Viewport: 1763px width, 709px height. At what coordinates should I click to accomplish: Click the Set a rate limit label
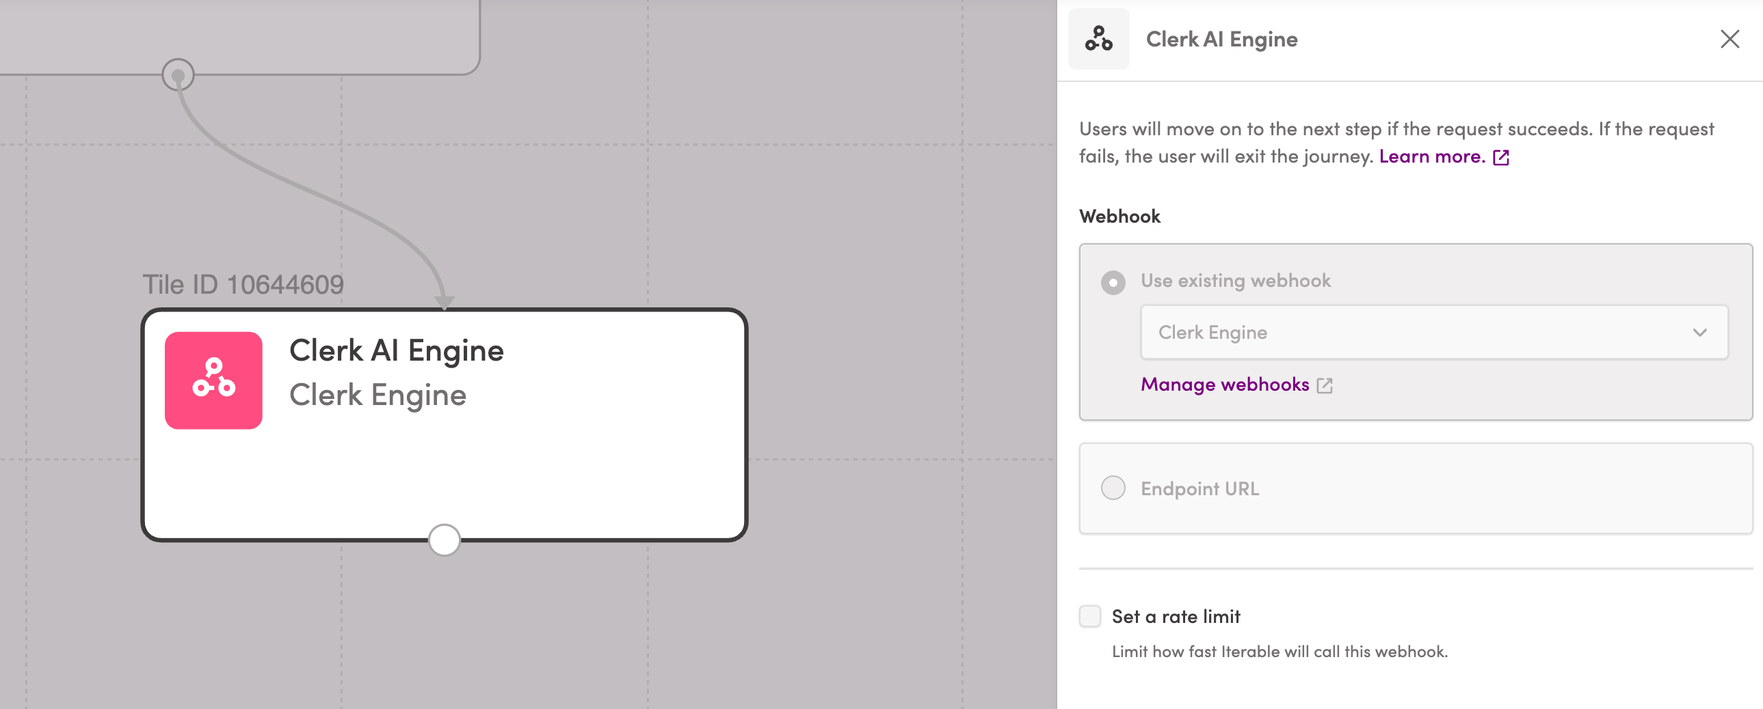pos(1175,616)
